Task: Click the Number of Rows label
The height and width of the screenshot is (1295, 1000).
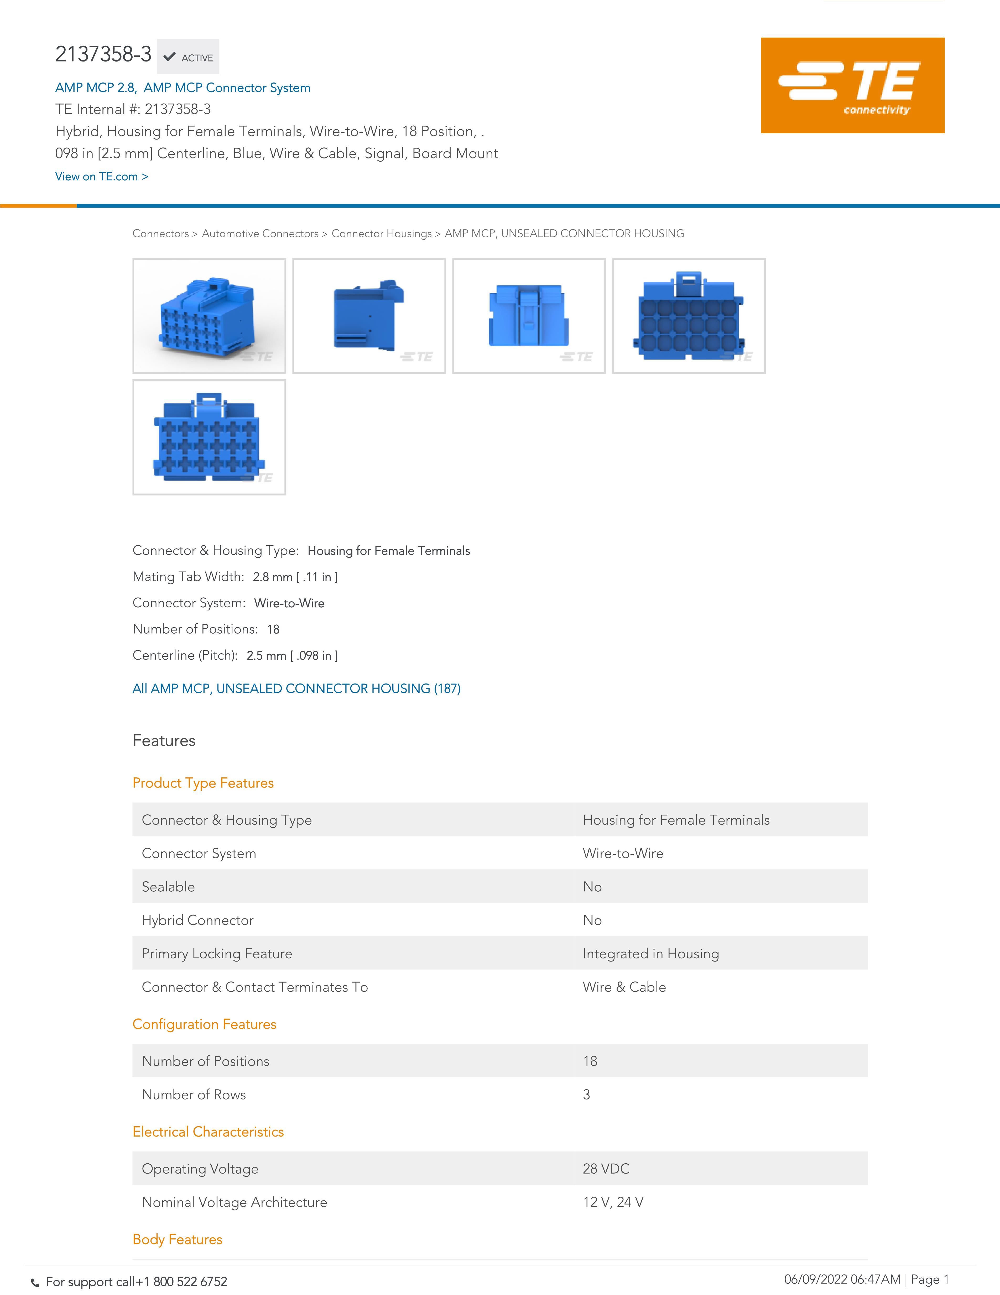Action: pos(194,1094)
